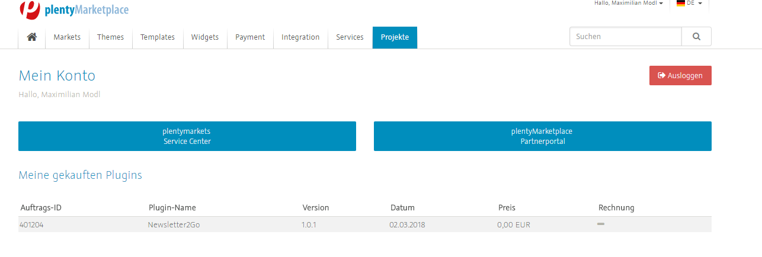This screenshot has height=257, width=762.
Task: Click the Preis column header
Action: [x=507, y=208]
